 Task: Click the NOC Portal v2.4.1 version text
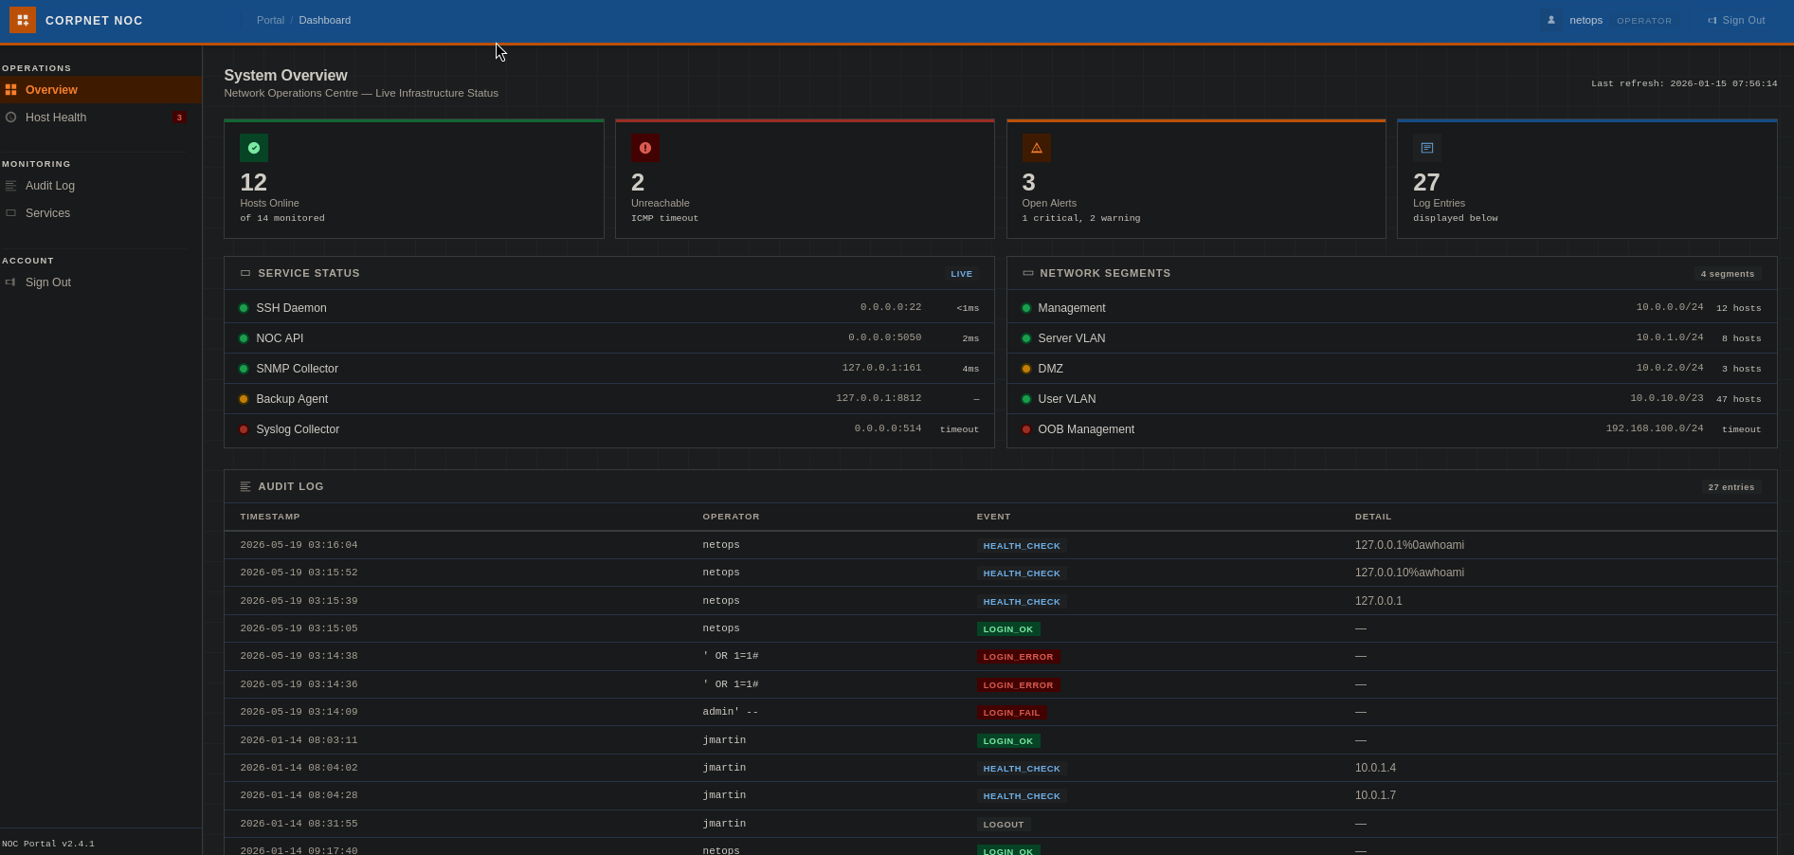coord(48,844)
